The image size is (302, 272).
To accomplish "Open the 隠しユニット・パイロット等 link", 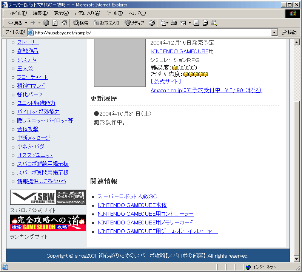I will click(x=45, y=121).
